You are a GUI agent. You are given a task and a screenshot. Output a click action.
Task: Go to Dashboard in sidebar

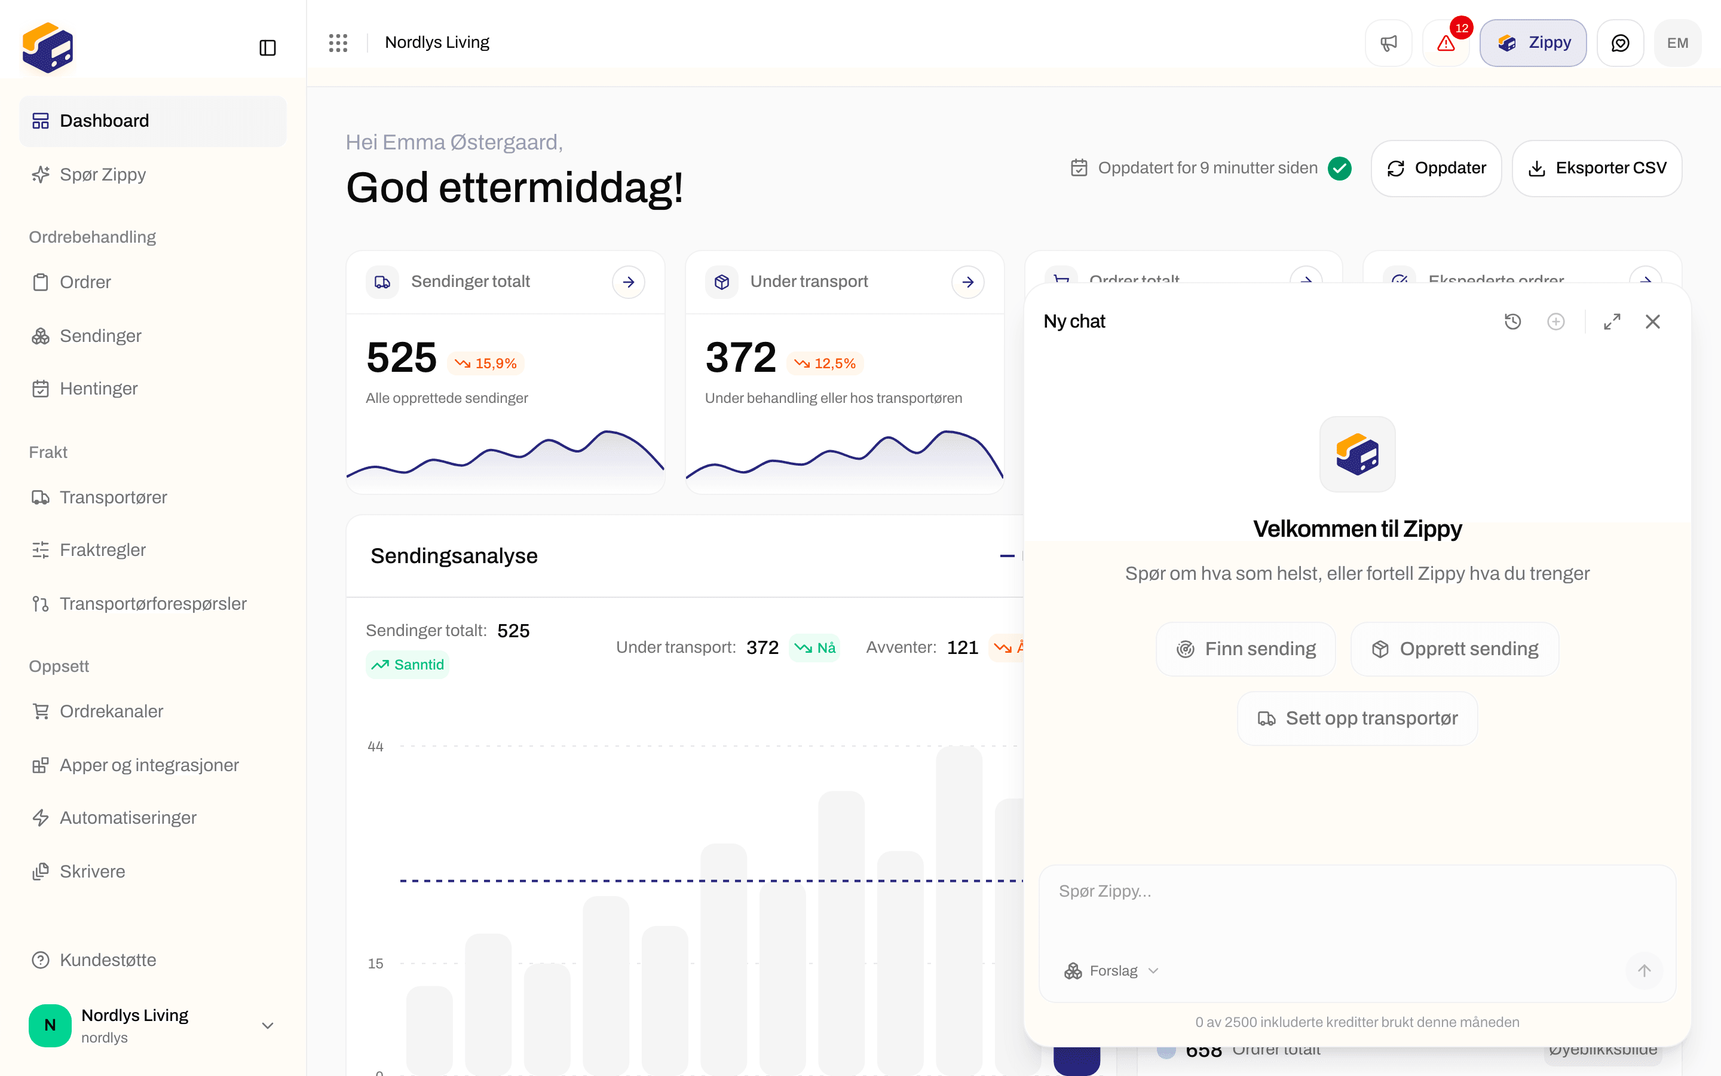point(153,121)
